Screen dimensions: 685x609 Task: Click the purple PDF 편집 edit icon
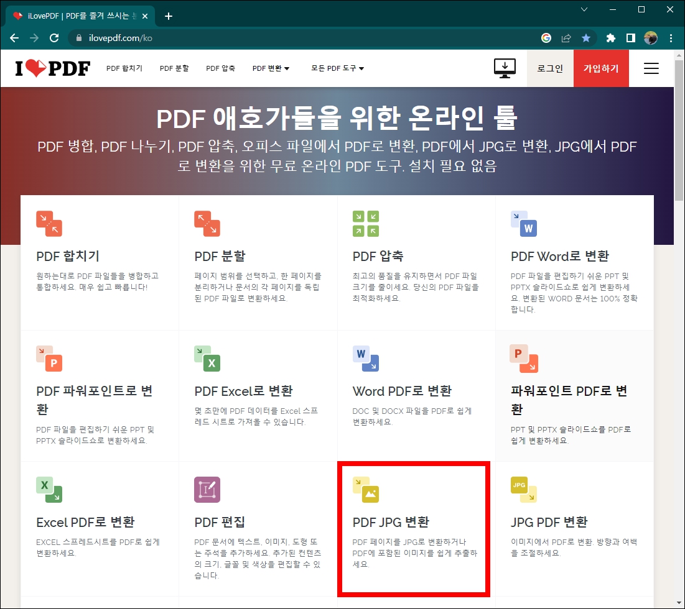point(207,489)
